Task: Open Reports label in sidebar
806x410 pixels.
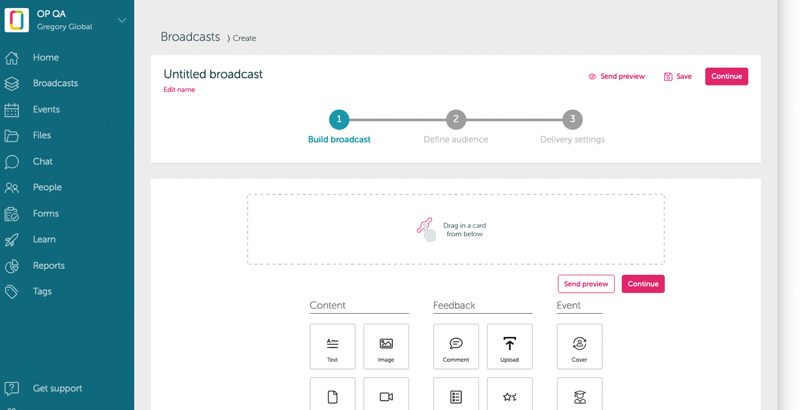Action: pos(49,265)
